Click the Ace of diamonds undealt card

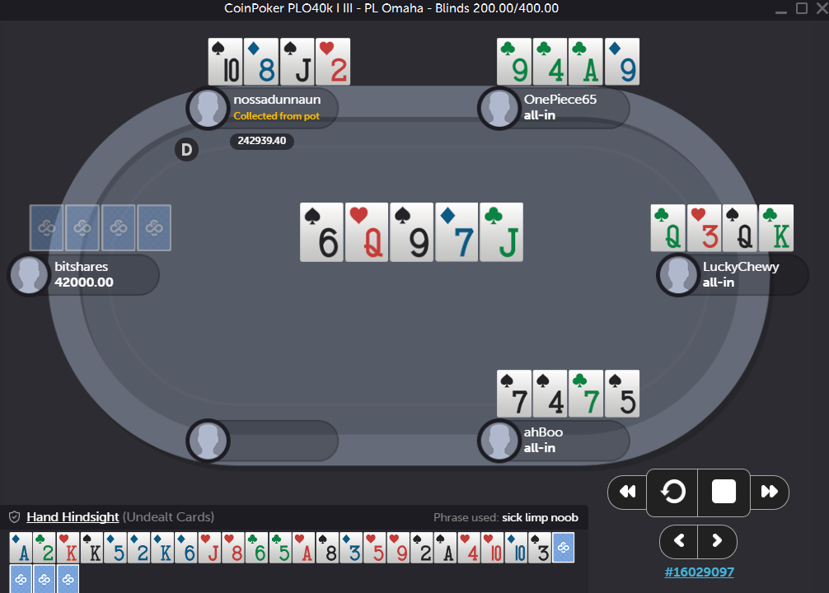coord(21,548)
